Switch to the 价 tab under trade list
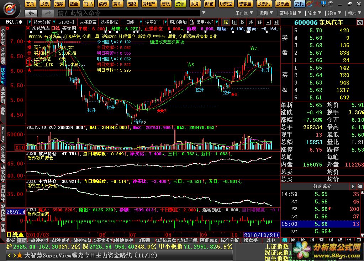Screen dimensions: 364x261 coord(303,240)
